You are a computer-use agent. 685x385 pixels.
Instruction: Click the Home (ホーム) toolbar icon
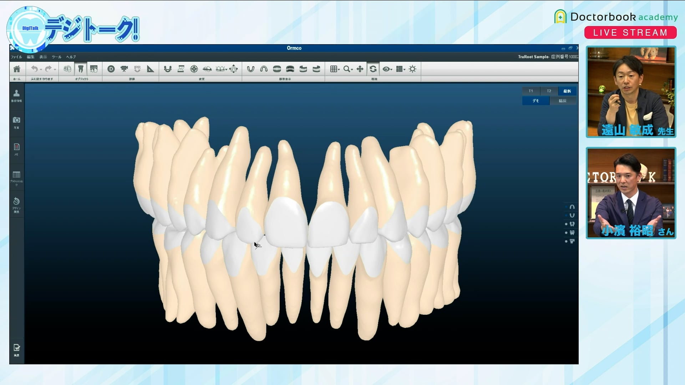[17, 69]
